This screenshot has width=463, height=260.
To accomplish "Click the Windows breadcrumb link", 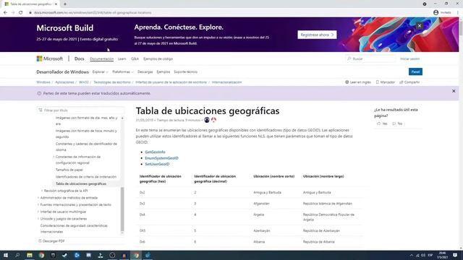I will (x=43, y=82).
